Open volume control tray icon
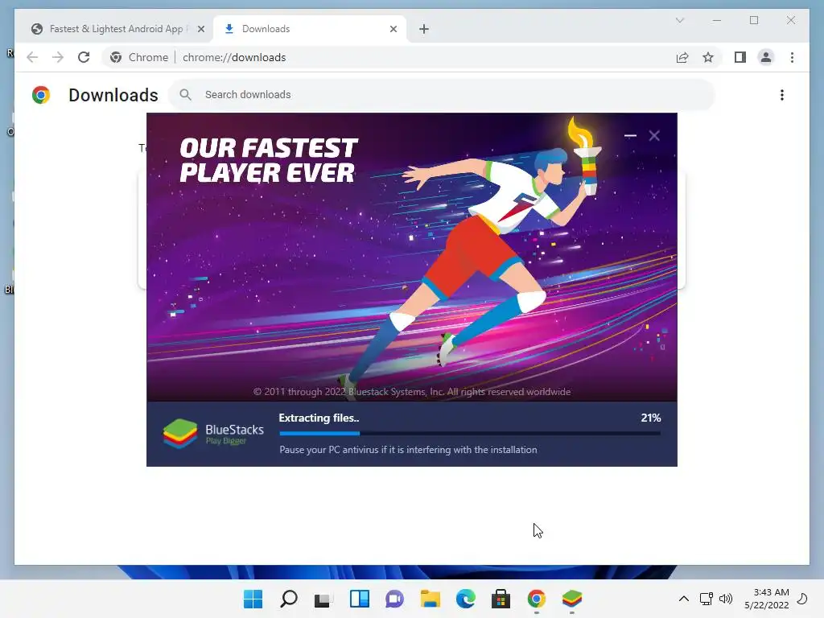Image resolution: width=824 pixels, height=618 pixels. point(726,599)
